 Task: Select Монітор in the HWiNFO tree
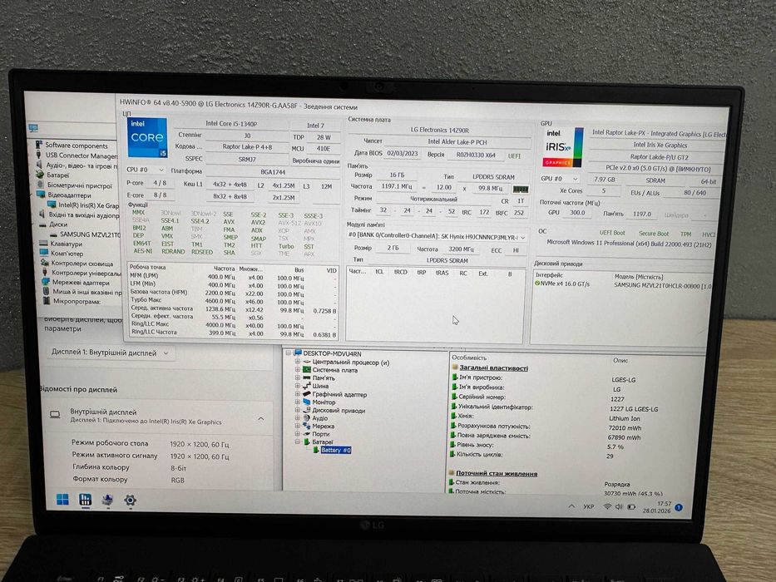(324, 402)
